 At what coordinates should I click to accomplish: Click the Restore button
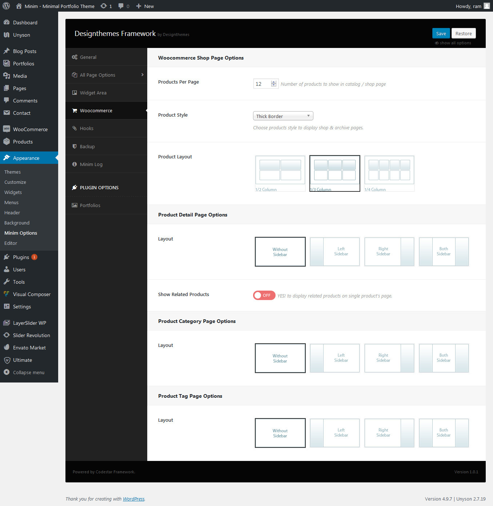click(x=464, y=33)
